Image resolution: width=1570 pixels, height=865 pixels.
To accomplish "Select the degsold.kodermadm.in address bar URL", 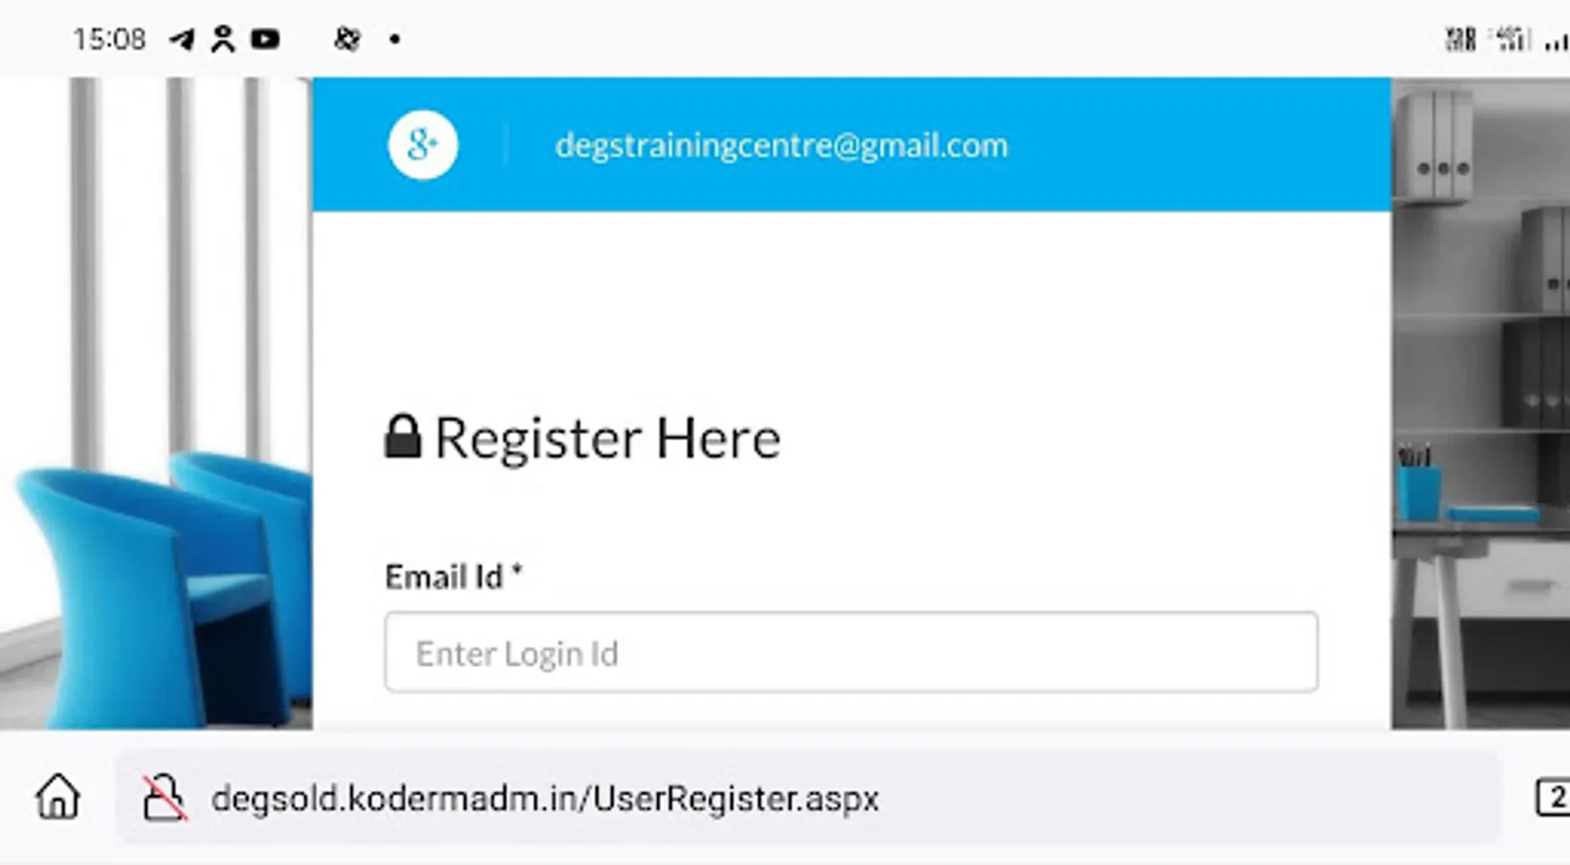I will [x=545, y=799].
